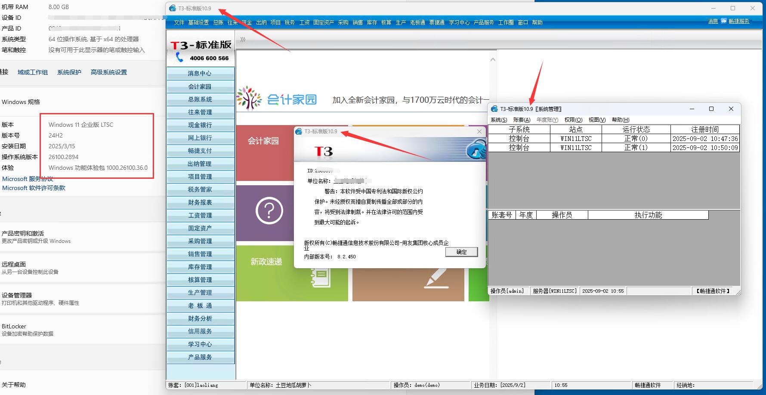The width and height of the screenshot is (766, 395).
Task: Open the 学习中心 menu in the menu bar
Action: point(459,22)
